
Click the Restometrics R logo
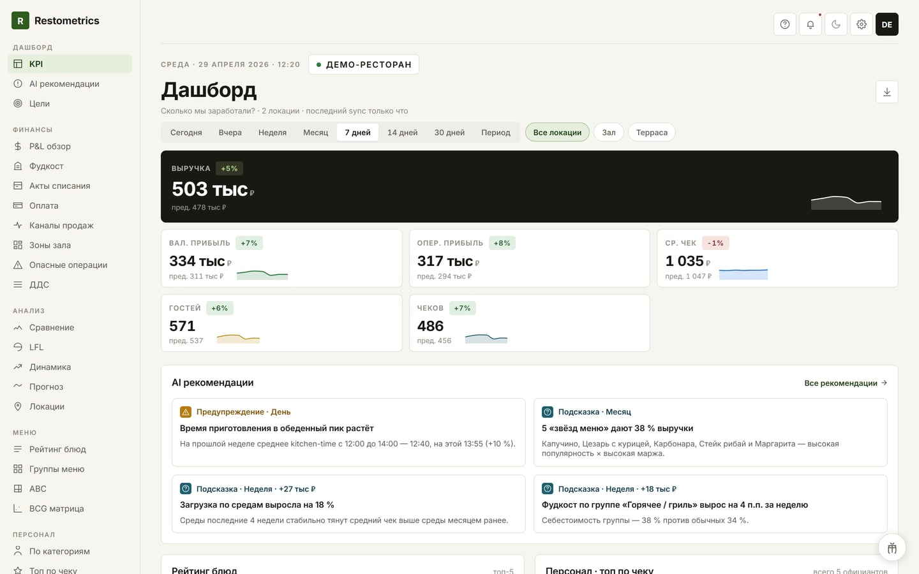[20, 20]
